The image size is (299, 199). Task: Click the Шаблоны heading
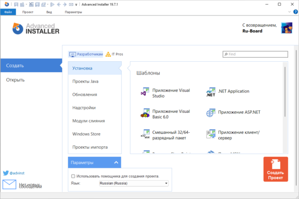[x=148, y=73]
